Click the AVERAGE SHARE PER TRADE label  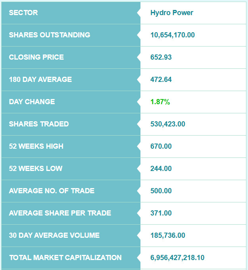point(60,213)
